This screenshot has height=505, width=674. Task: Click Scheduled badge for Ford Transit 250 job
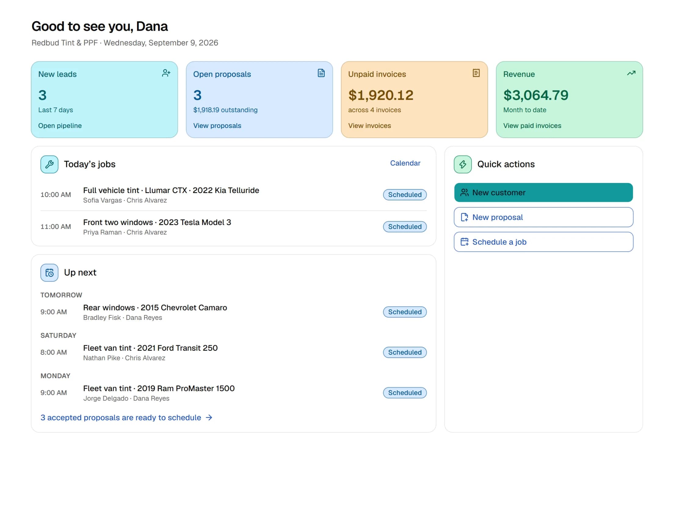tap(405, 352)
